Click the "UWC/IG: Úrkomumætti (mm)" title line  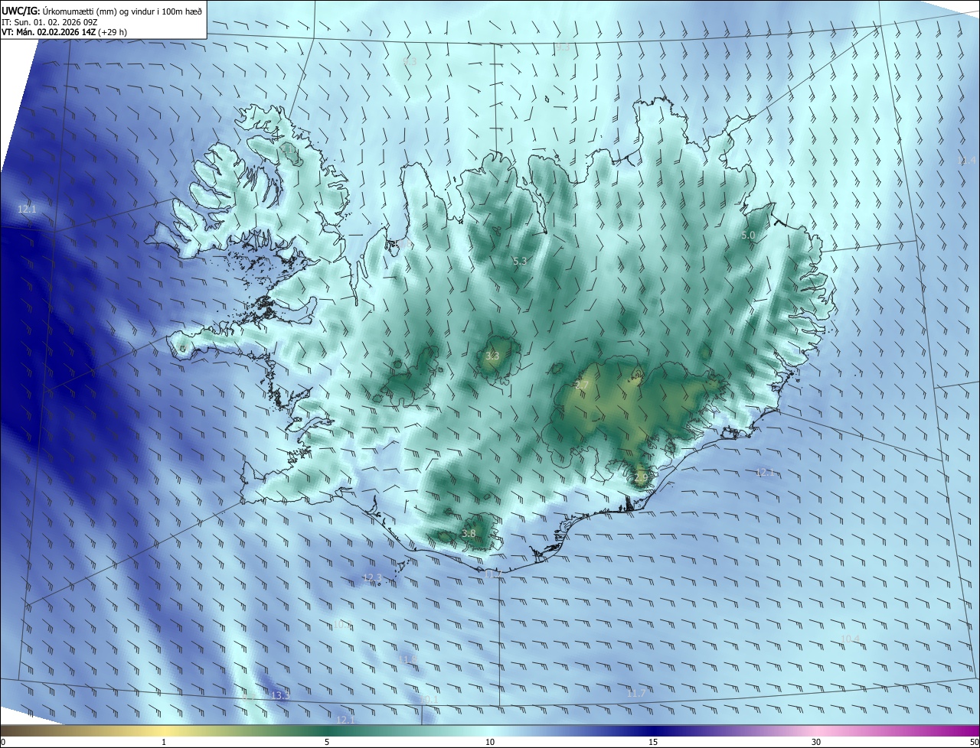point(102,11)
